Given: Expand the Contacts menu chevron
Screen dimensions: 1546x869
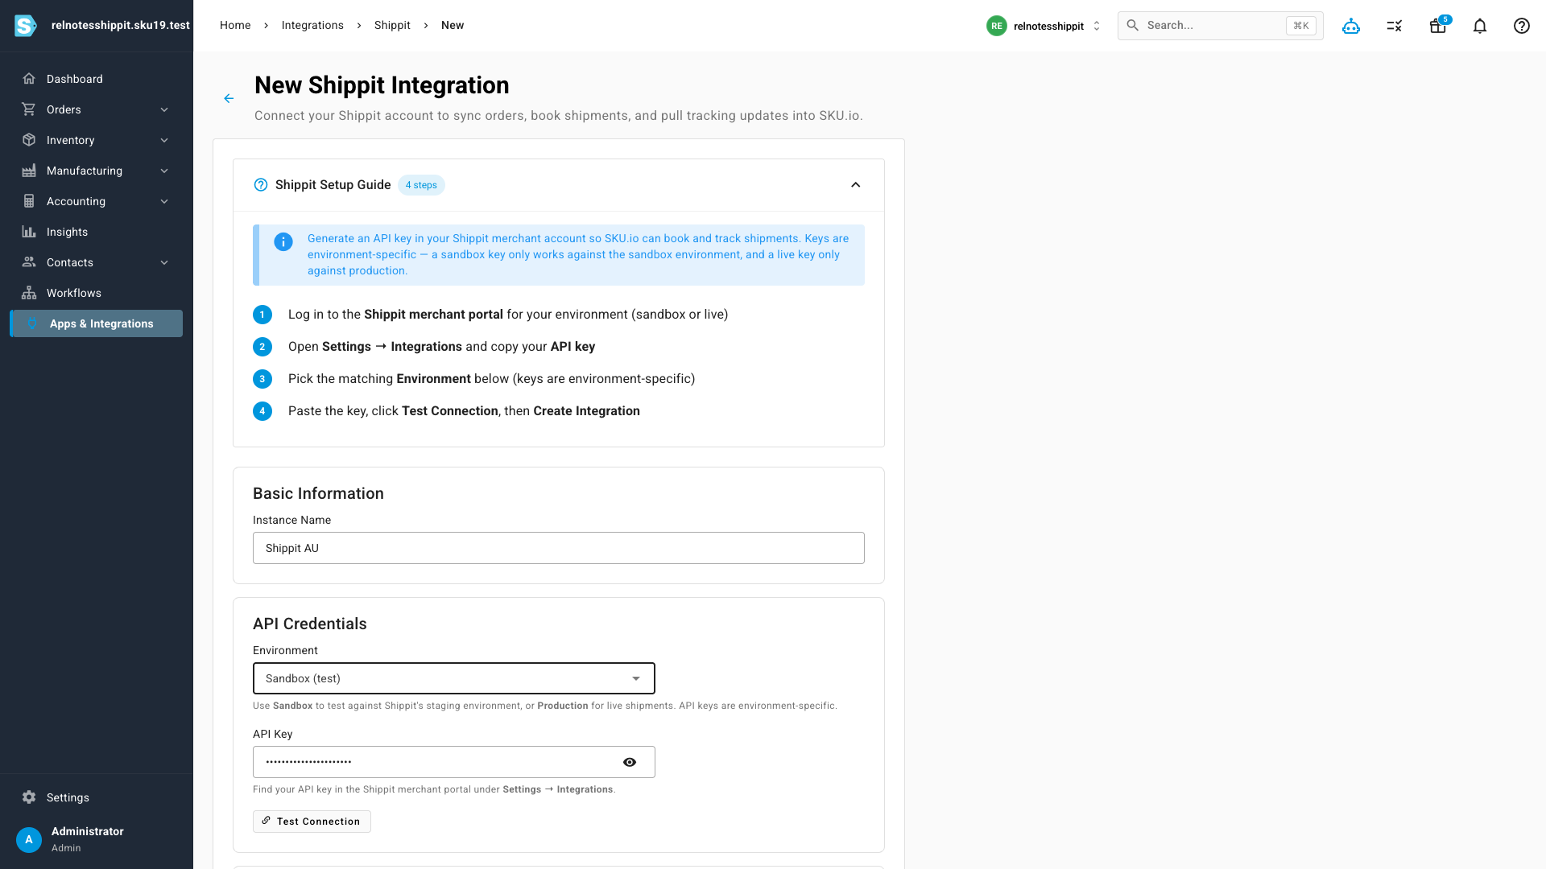Looking at the screenshot, I should click(x=164, y=262).
